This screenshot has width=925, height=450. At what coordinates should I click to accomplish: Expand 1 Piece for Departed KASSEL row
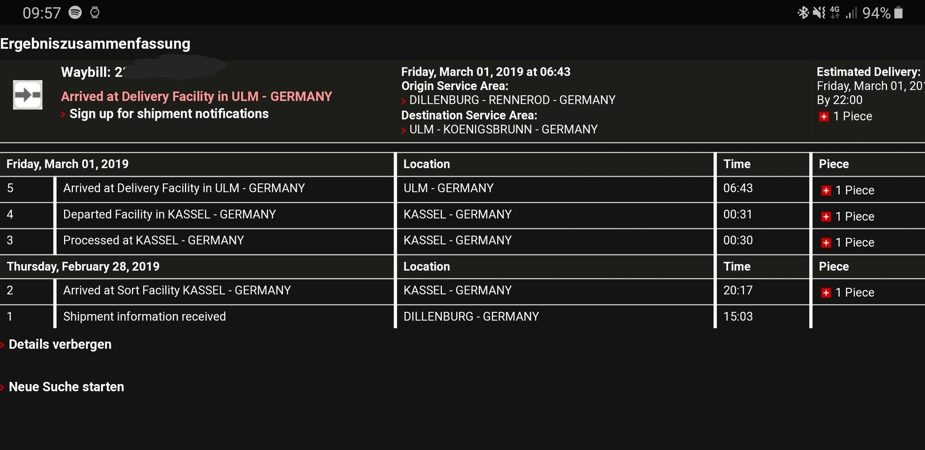[847, 217]
